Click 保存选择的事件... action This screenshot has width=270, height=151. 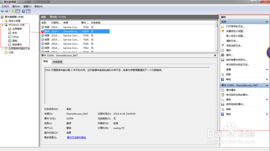click(x=235, y=104)
